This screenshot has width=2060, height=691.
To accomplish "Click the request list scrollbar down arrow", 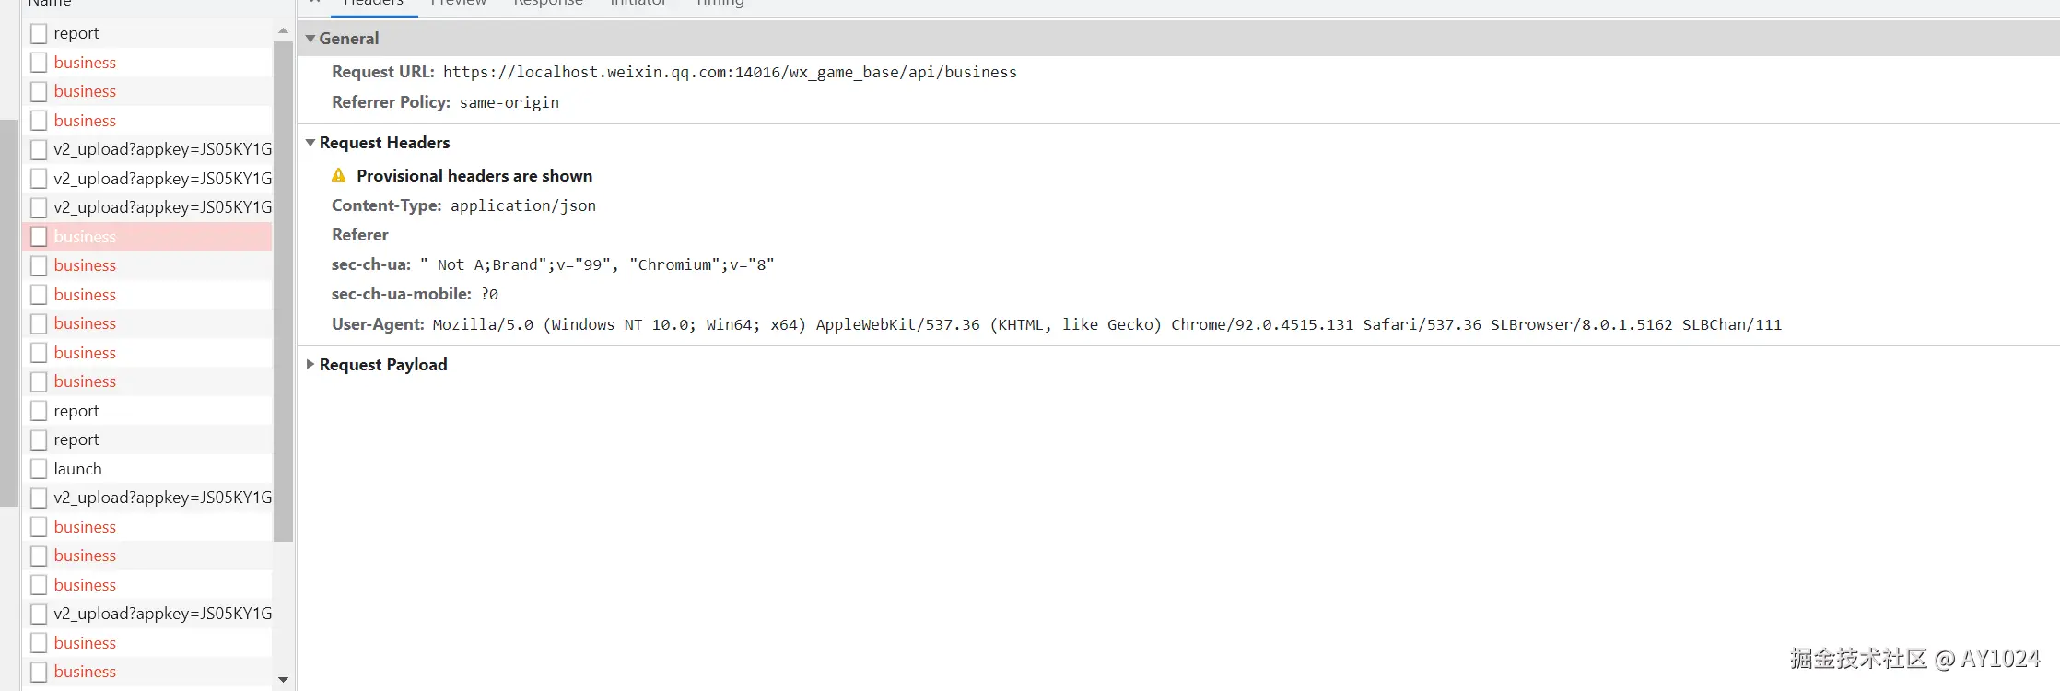I will [283, 680].
